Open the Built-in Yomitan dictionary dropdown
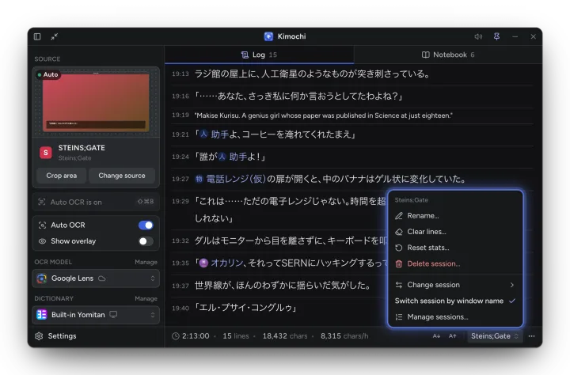The height and width of the screenshot is (375, 570). pos(96,315)
